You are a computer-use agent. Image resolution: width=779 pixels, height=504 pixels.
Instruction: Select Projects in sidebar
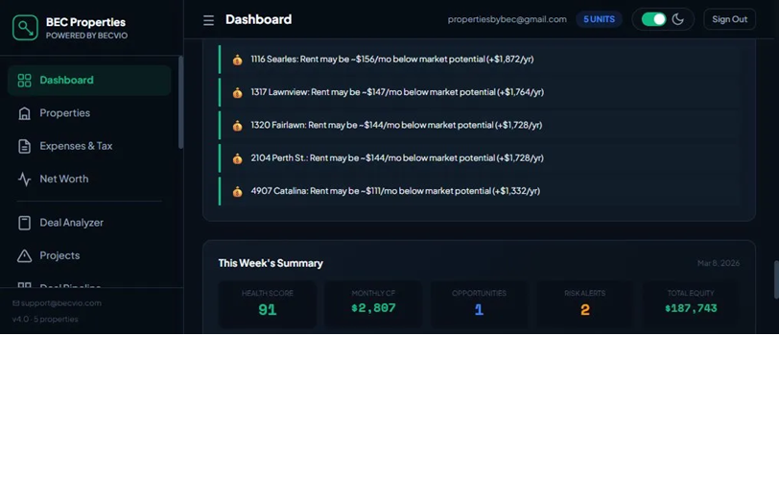(89, 255)
